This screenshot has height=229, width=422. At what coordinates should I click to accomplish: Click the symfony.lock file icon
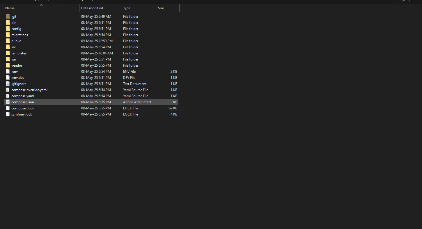pyautogui.click(x=8, y=114)
